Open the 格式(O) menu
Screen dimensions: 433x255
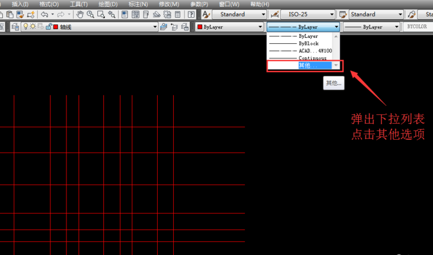49,4
